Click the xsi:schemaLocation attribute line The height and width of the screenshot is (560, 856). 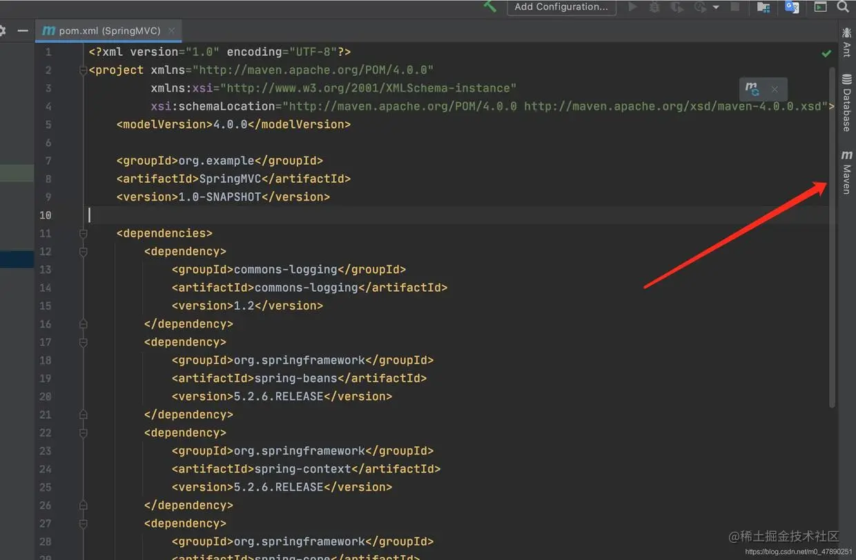(493, 106)
